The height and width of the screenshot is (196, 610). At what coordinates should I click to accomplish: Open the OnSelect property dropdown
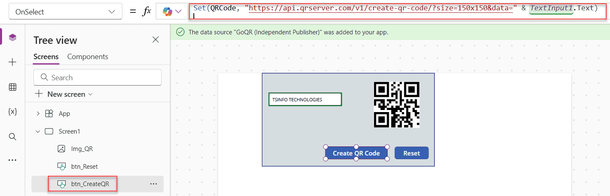pos(65,12)
